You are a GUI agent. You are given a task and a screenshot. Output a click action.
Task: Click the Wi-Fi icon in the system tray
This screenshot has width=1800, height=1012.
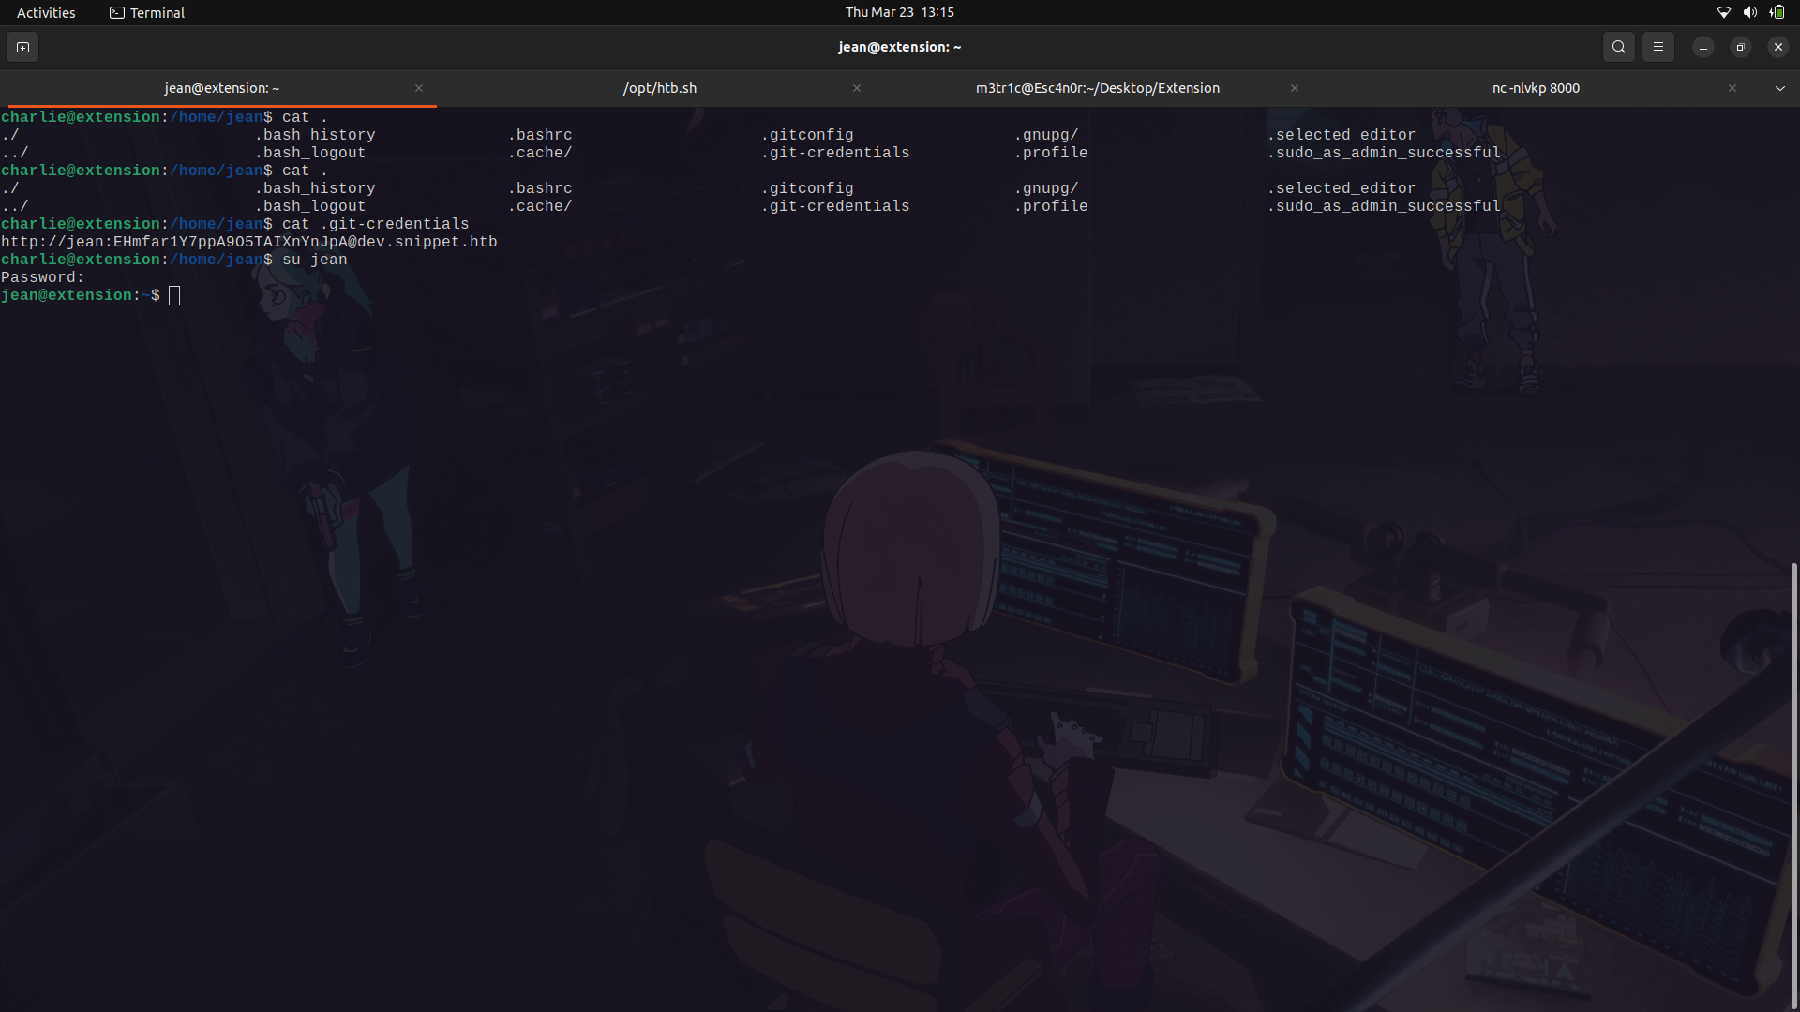click(x=1724, y=12)
